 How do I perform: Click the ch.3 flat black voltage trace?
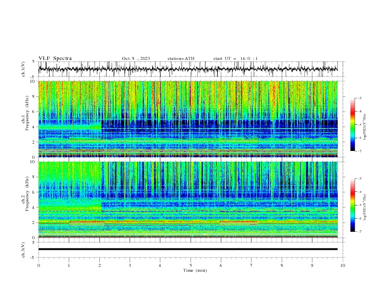point(188,249)
